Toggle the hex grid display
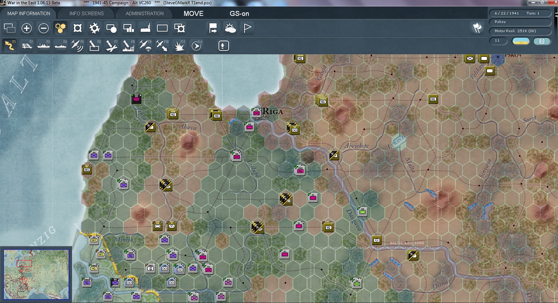Screen dimensions: 558x303 click(x=60, y=28)
